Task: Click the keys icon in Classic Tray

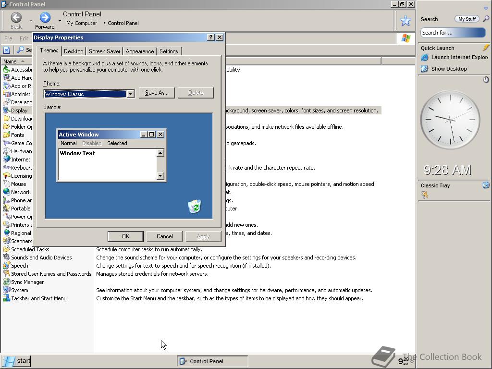Action: 425,195
